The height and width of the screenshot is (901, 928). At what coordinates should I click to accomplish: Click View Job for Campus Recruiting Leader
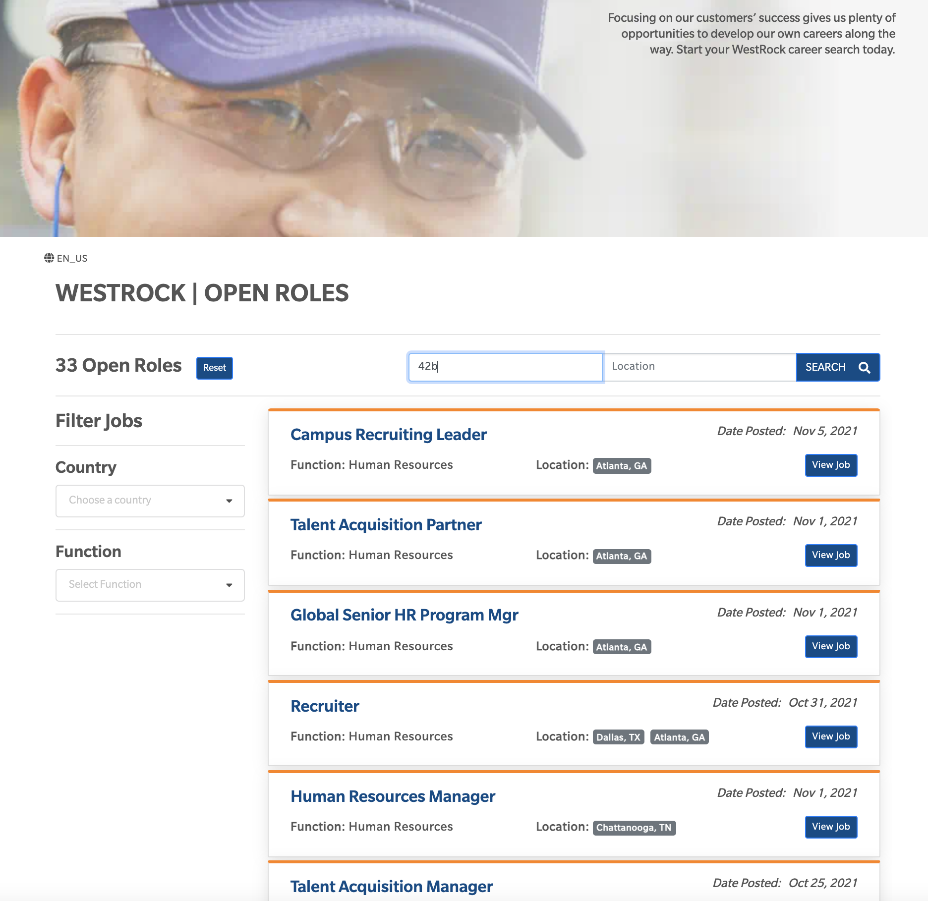830,465
